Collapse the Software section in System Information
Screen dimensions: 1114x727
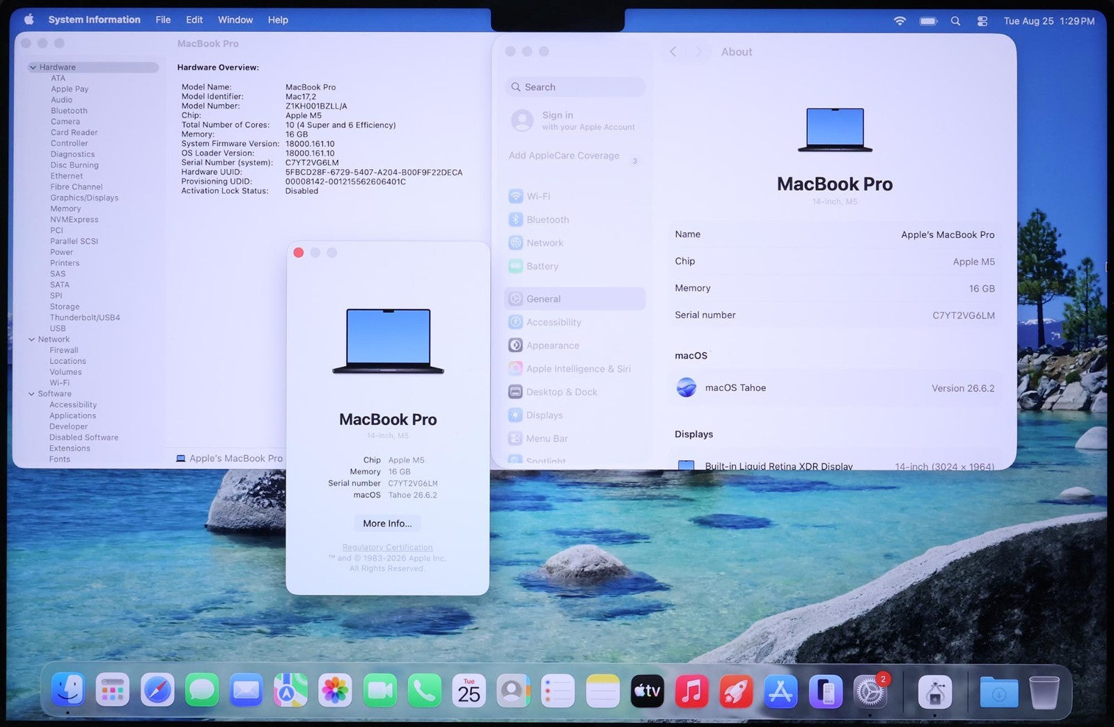tap(31, 394)
